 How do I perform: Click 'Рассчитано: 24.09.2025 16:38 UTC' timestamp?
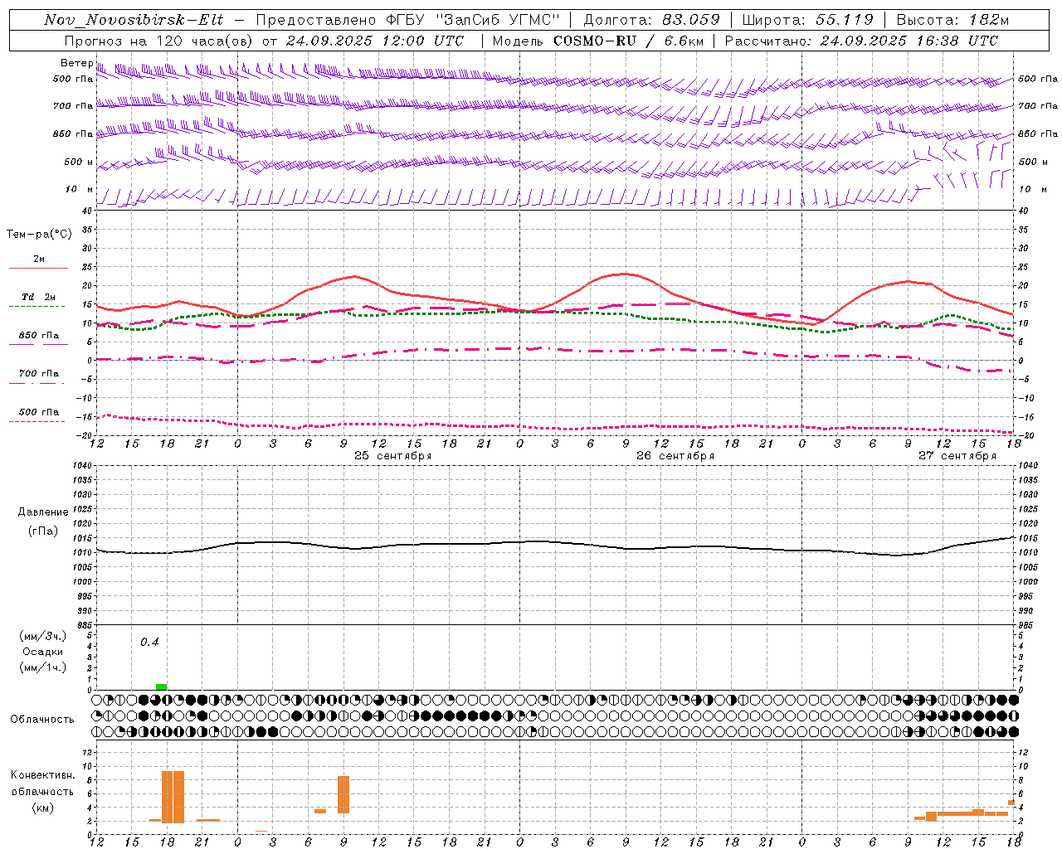tap(861, 41)
